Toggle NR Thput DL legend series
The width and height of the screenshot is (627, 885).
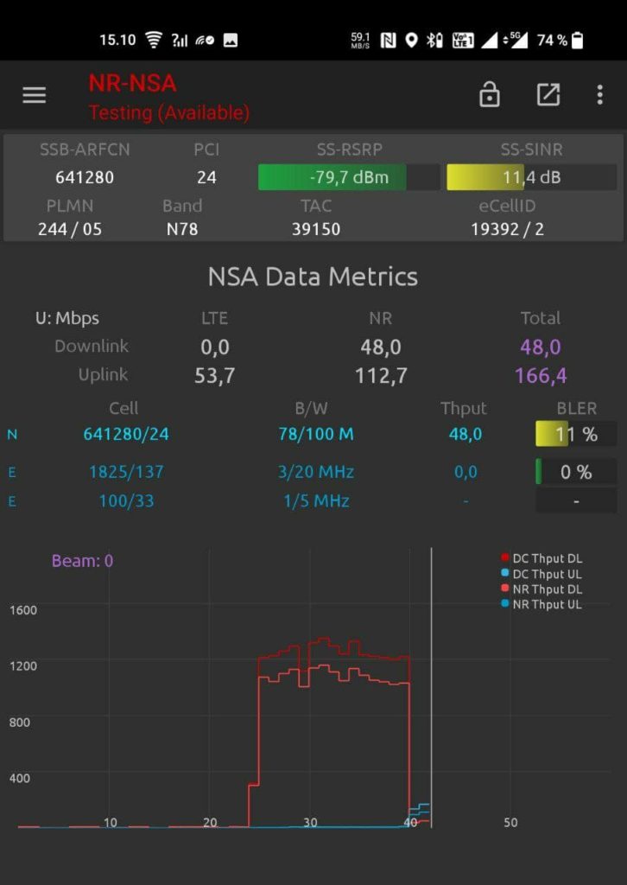coord(541,589)
